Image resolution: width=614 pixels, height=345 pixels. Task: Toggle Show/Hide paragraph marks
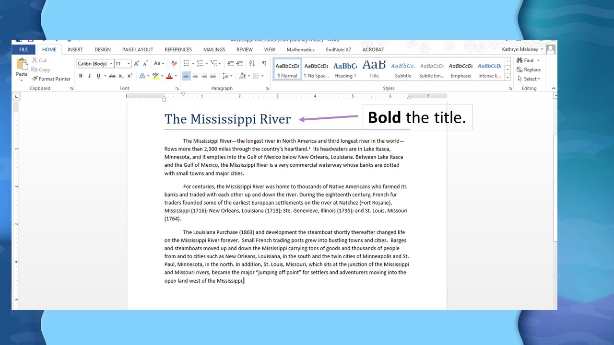(x=264, y=63)
